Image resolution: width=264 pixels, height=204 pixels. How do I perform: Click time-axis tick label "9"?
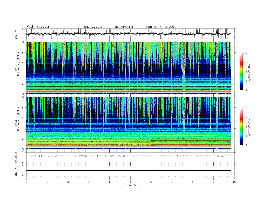pos(213,182)
